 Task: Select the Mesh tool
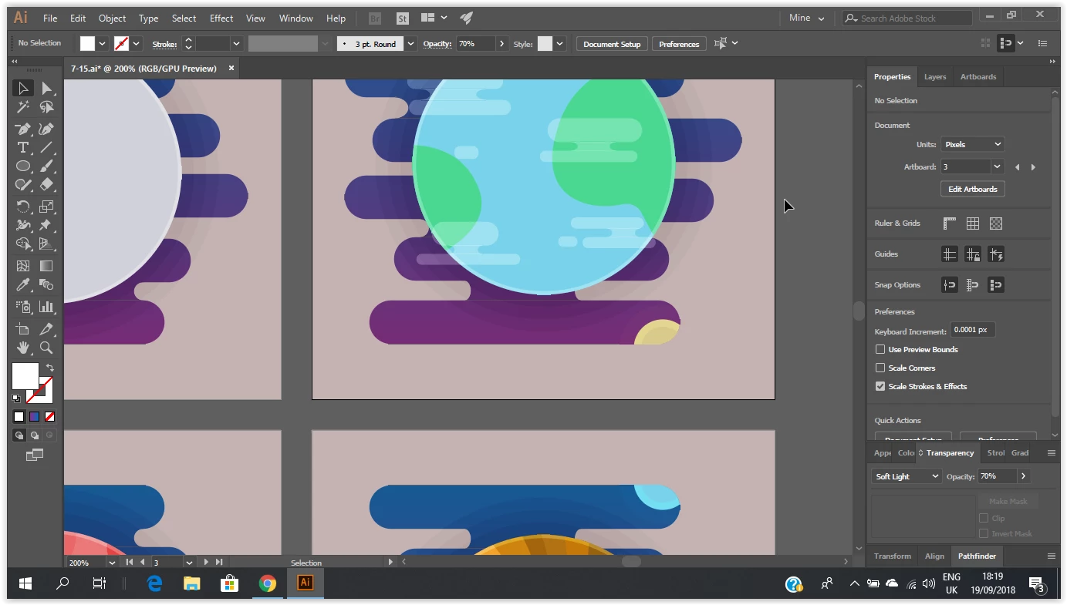[x=23, y=266]
